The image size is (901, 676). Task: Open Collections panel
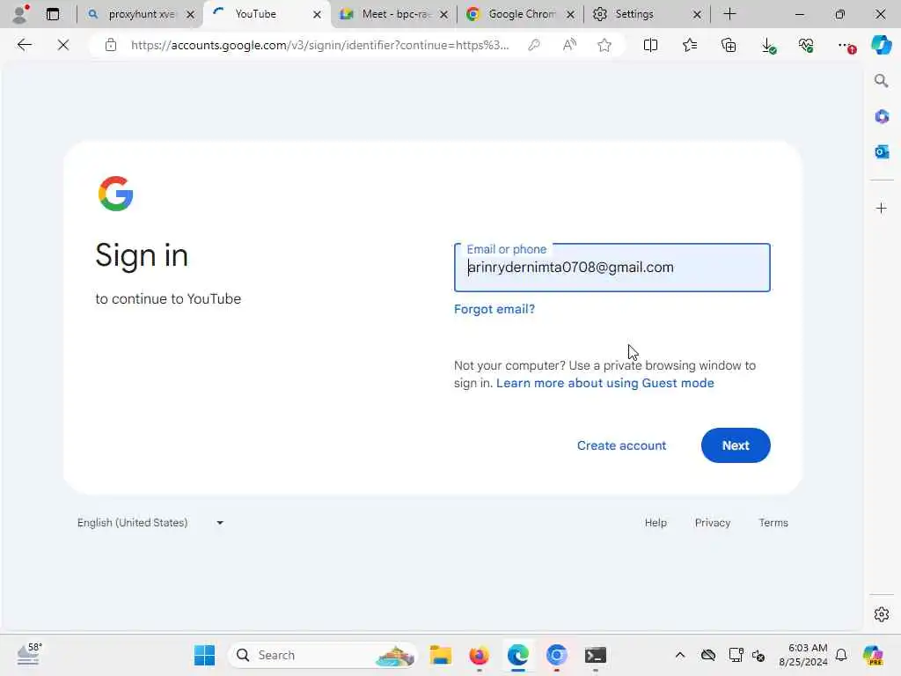pyautogui.click(x=729, y=45)
